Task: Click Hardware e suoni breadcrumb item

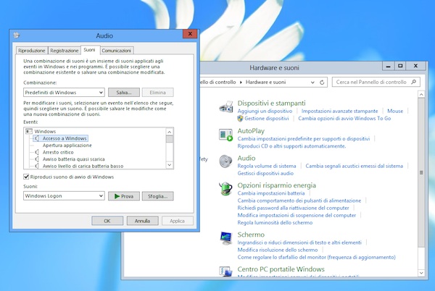Action: (x=265, y=83)
